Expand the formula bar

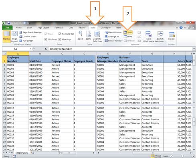click(194, 49)
